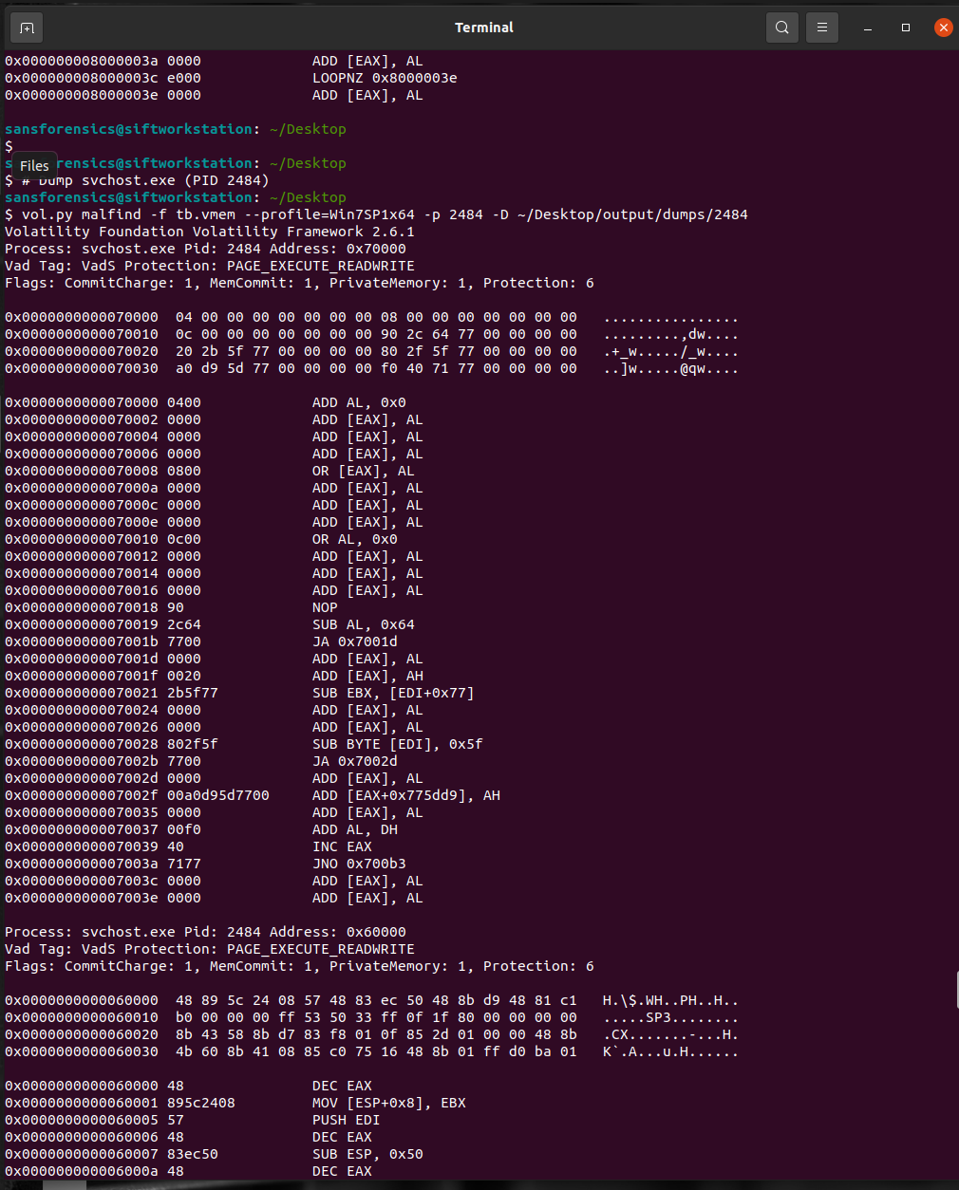959x1190 pixels.
Task: Click the 'SUB BYTE [EDI], 0x5f' instruction
Action: point(398,744)
